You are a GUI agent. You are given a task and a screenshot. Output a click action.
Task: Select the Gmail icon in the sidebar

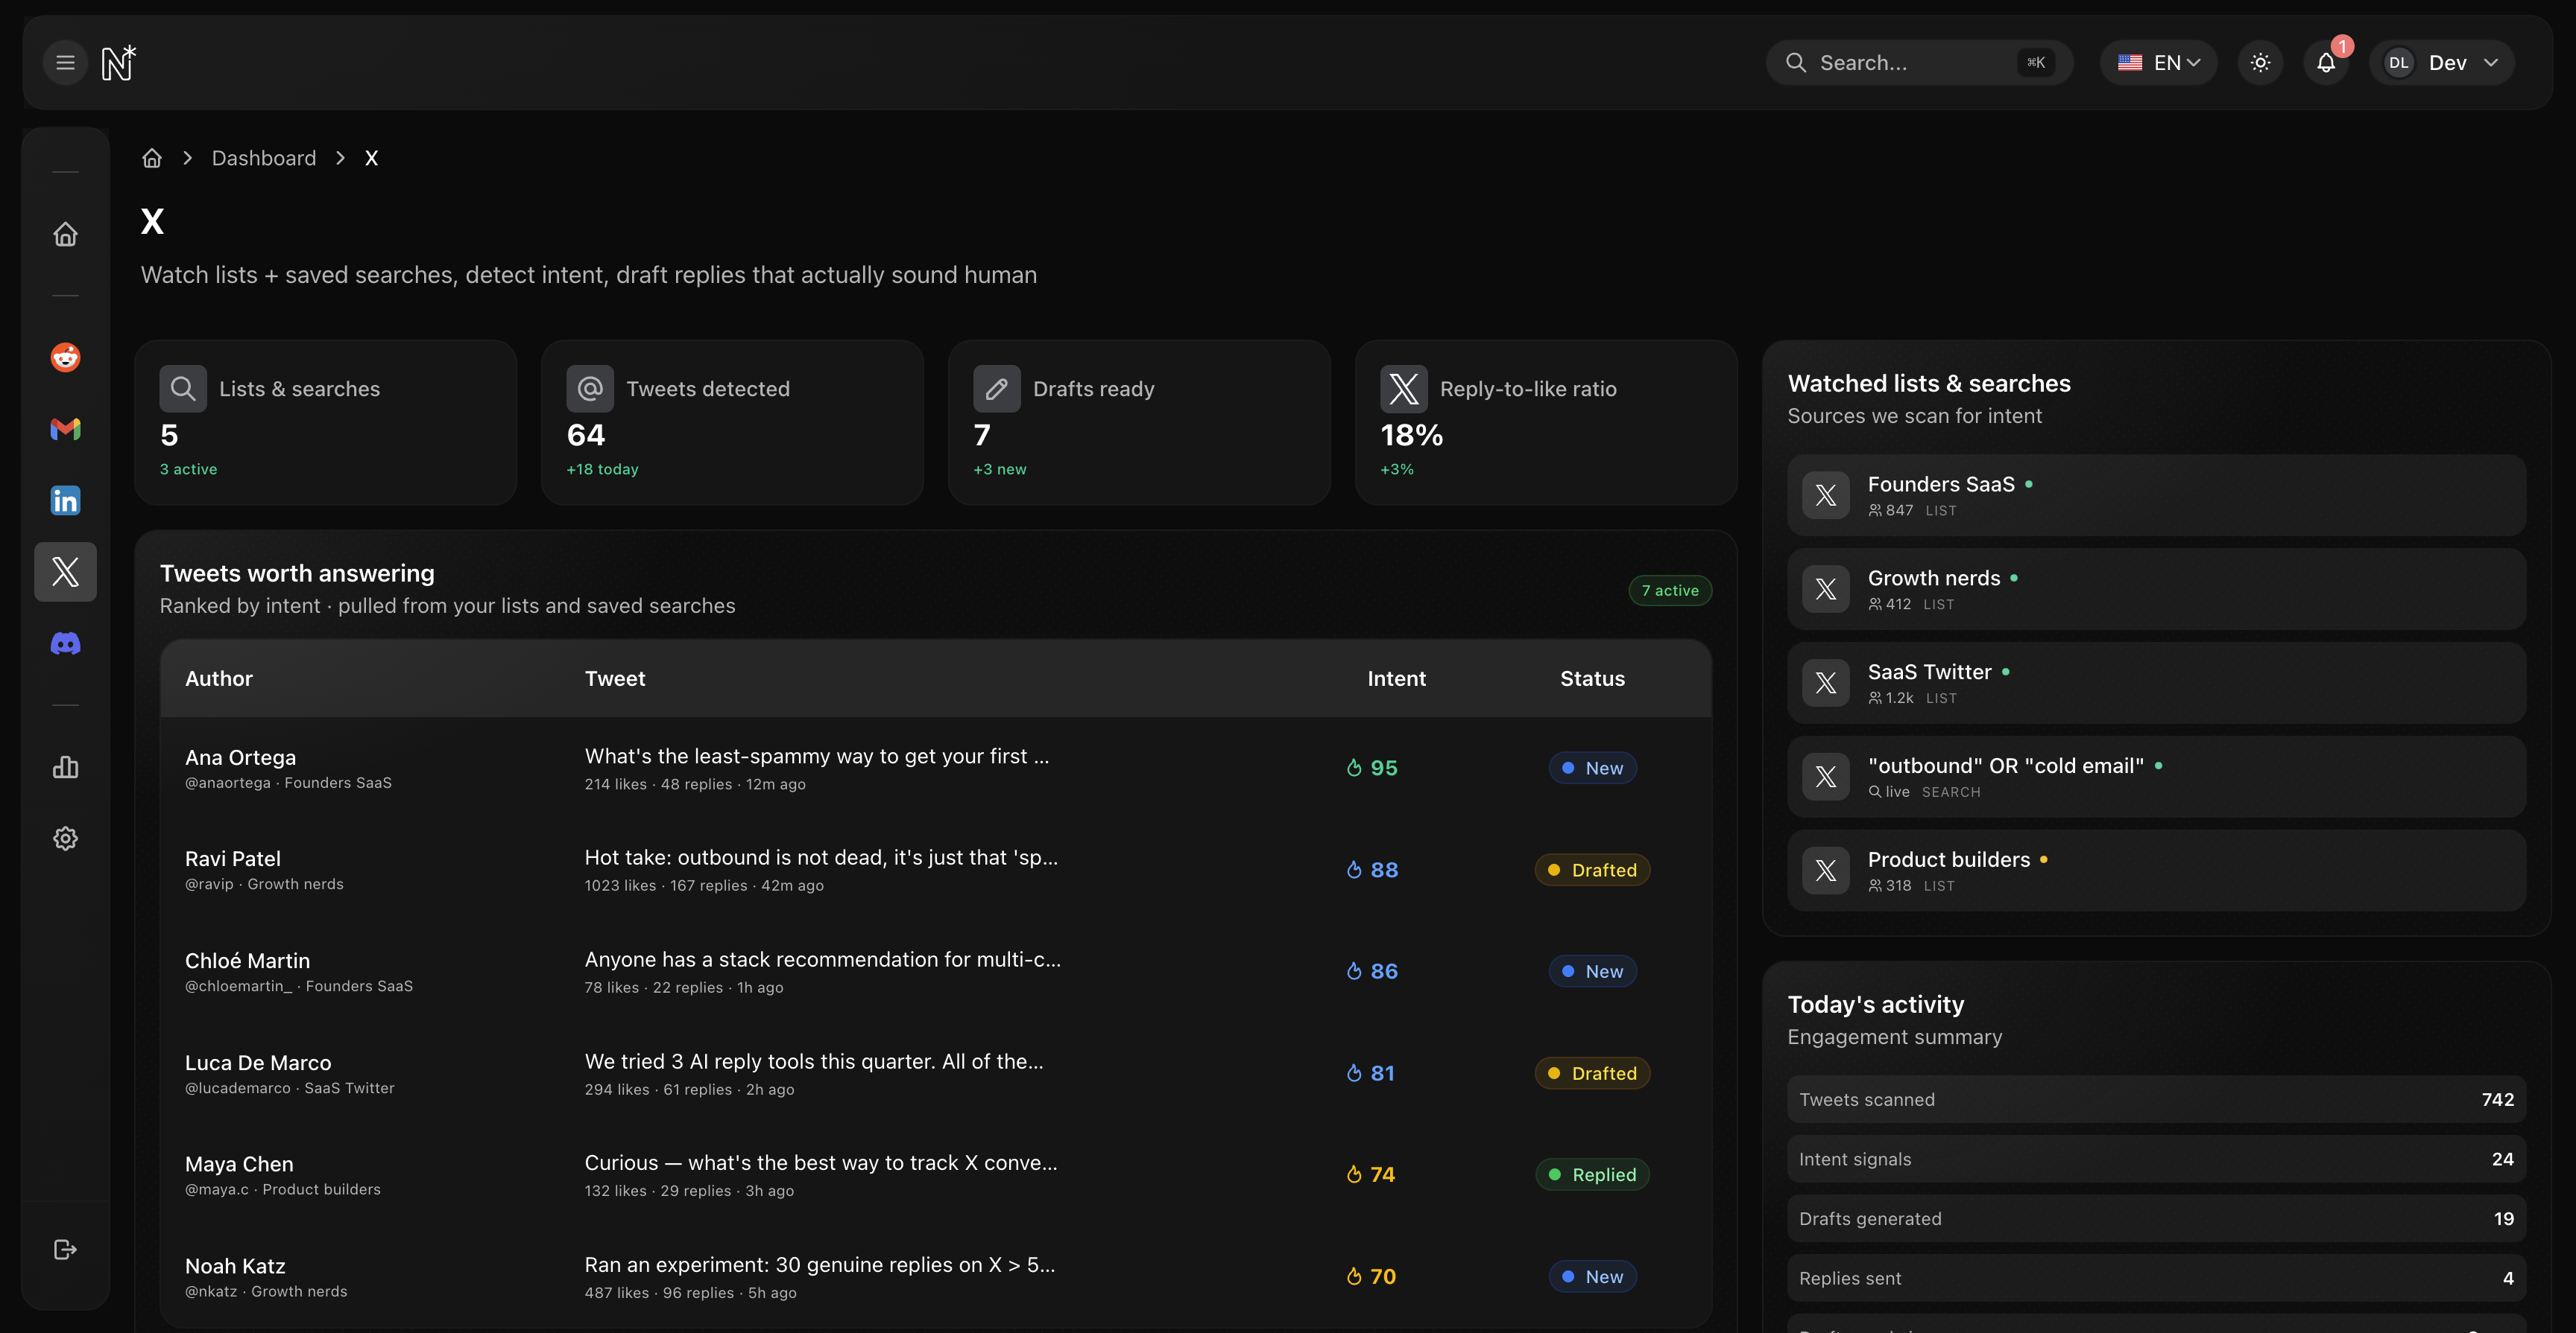(x=64, y=429)
